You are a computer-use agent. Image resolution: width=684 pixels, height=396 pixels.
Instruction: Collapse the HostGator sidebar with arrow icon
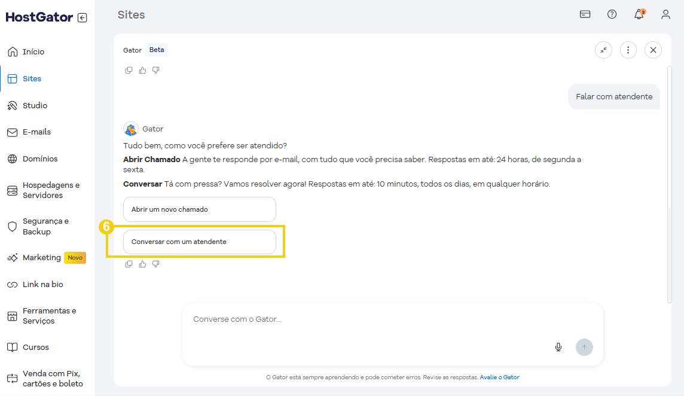point(83,18)
